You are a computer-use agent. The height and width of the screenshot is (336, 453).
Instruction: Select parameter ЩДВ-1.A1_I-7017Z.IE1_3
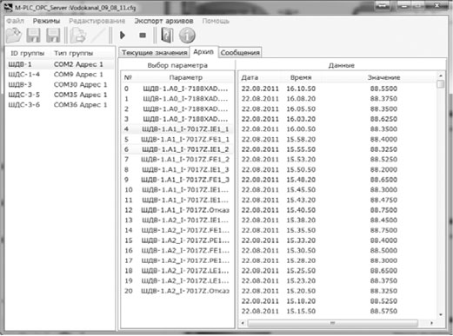pos(177,169)
